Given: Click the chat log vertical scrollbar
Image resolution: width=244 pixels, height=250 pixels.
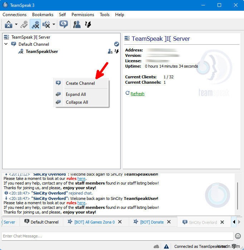Looking at the screenshot, I should [238, 196].
